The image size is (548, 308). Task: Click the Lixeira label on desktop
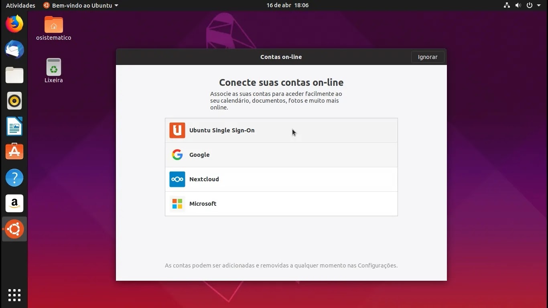[x=54, y=80]
